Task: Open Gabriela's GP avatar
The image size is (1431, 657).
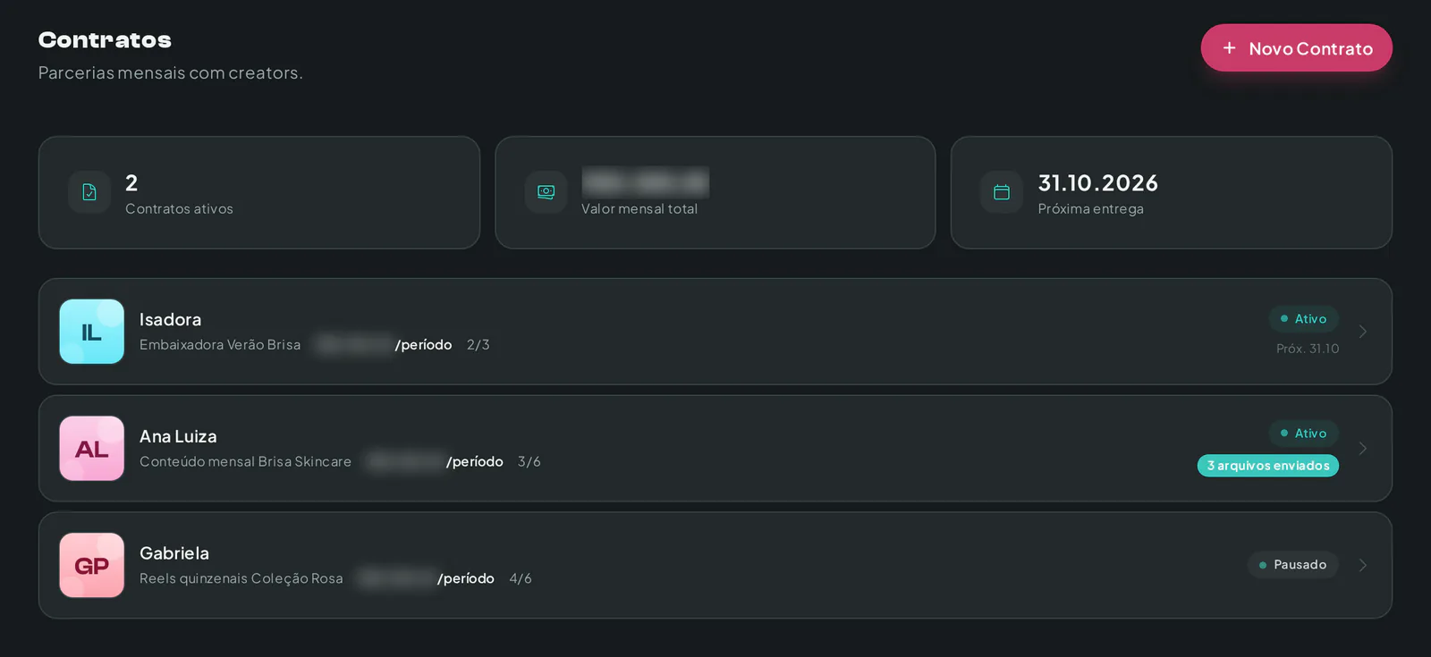Action: 92,565
